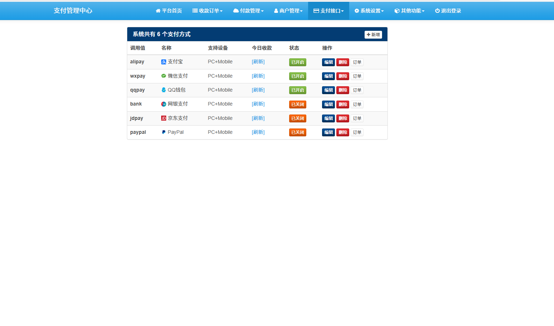The image size is (554, 326).
Task: Delete the alipay payment method
Action: point(343,62)
